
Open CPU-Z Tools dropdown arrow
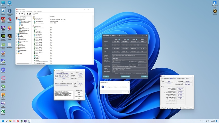[x=180, y=108]
